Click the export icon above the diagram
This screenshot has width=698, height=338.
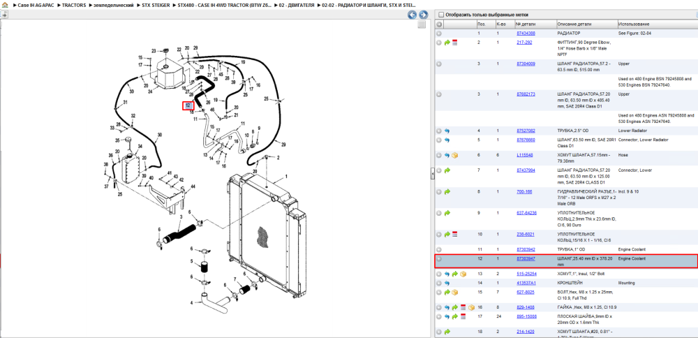click(4, 14)
